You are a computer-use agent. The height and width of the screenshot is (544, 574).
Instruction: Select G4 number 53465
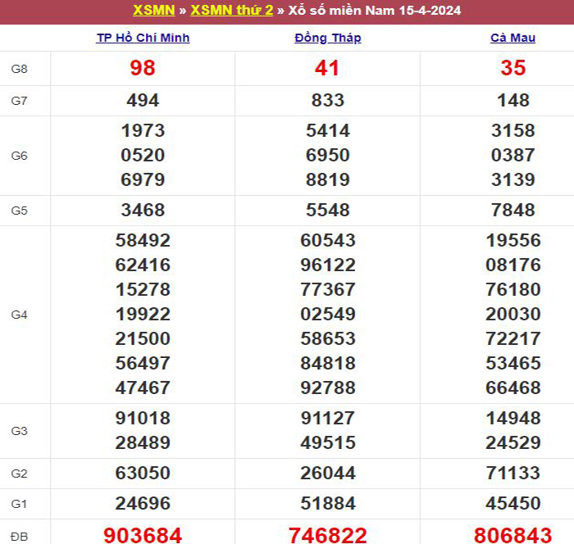coord(513,363)
